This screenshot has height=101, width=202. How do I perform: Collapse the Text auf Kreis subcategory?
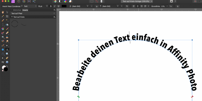12,17
